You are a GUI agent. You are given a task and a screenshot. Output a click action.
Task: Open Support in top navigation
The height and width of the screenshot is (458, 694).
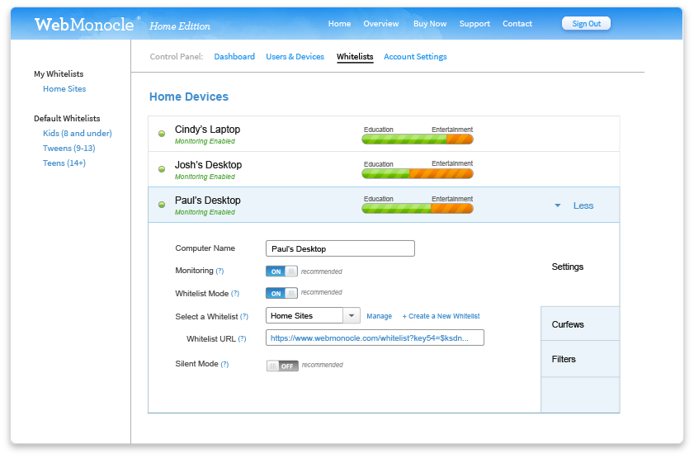tap(474, 24)
